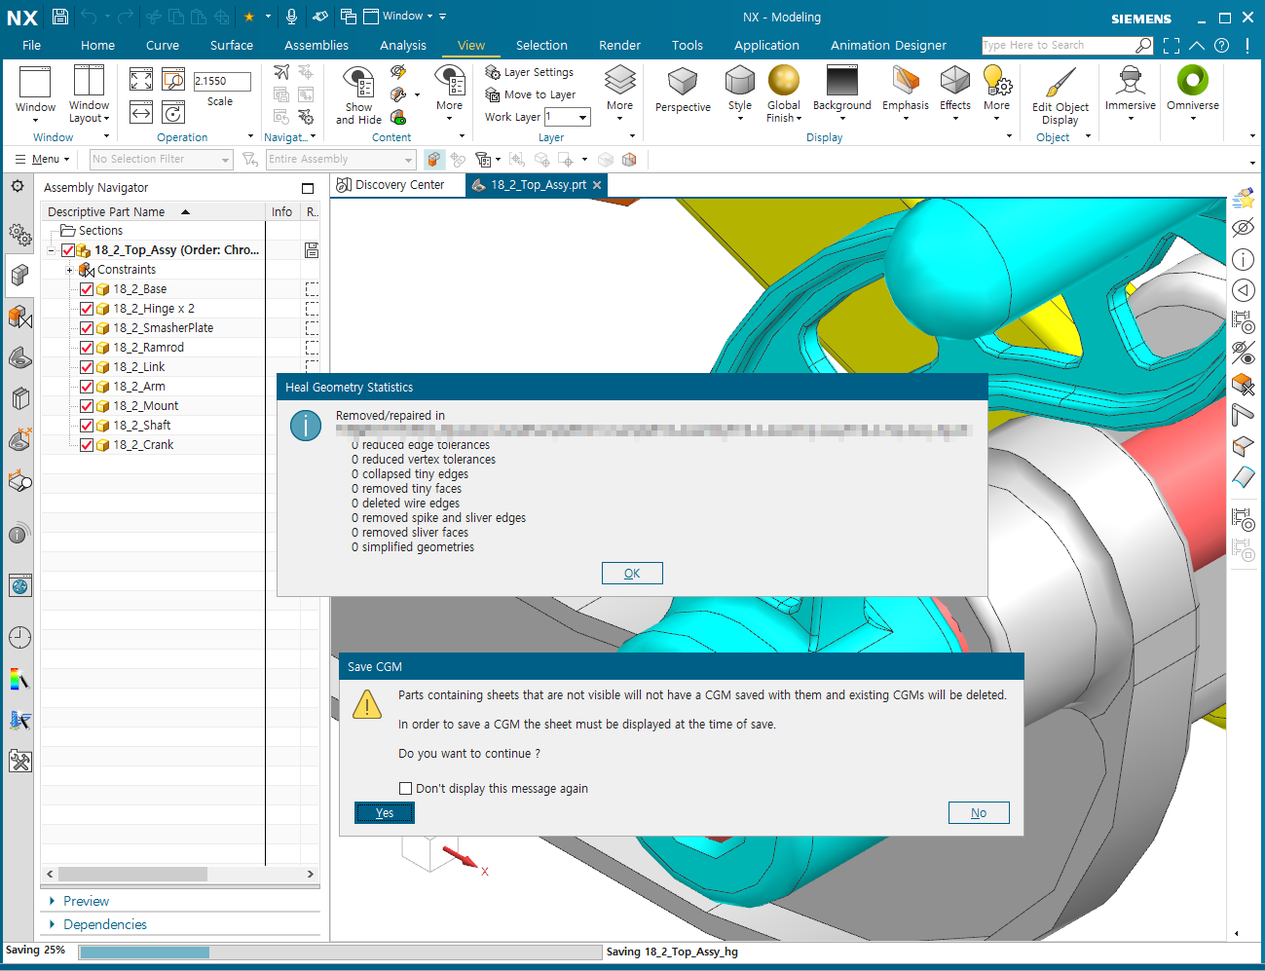This screenshot has width=1265, height=971.
Task: Toggle the 18_2_Crank checkbox
Action: coord(87,445)
